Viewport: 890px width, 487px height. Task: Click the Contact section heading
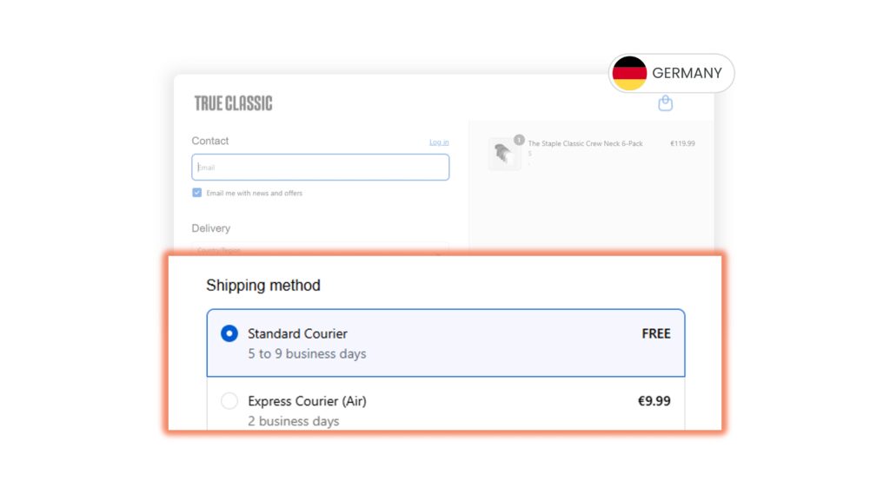[x=210, y=141]
